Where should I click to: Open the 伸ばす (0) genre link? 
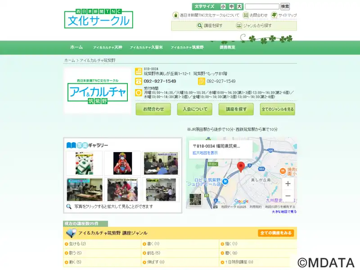point(156,262)
